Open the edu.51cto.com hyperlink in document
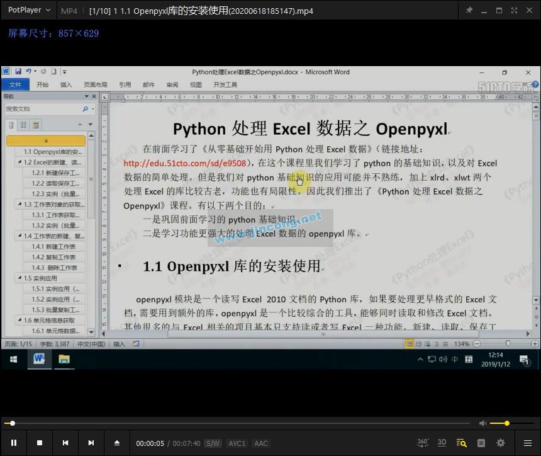The width and height of the screenshot is (541, 456). (x=184, y=163)
